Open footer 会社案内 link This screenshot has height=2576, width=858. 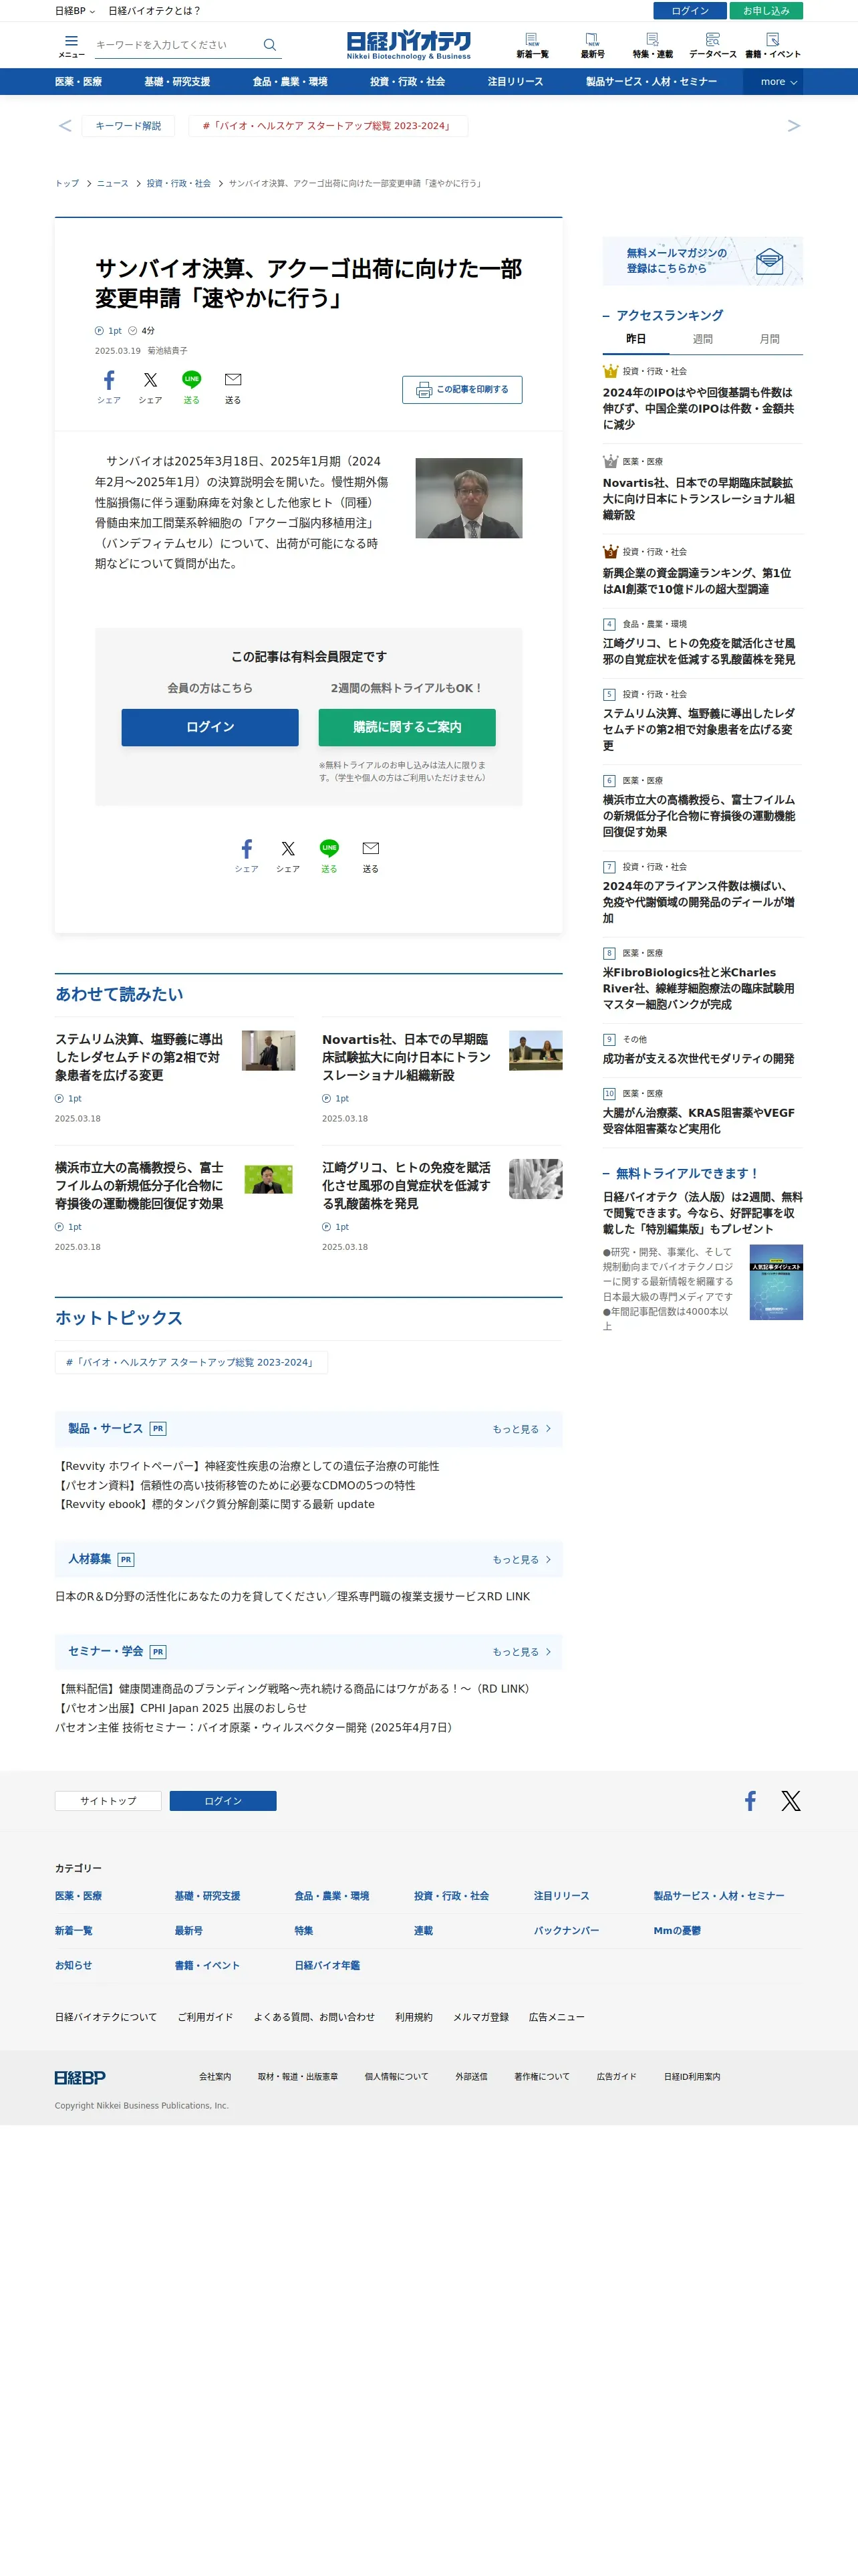pos(214,2077)
